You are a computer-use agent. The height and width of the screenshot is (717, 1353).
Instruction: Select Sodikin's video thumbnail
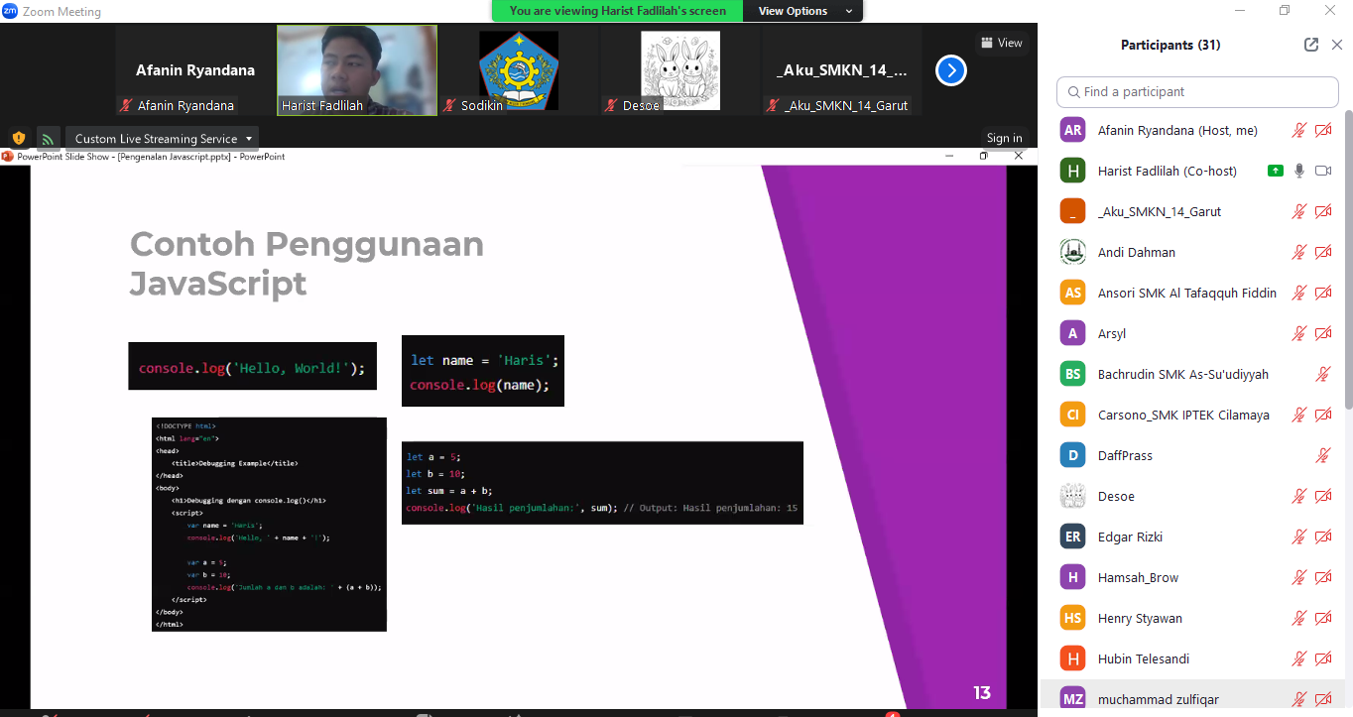coord(519,70)
